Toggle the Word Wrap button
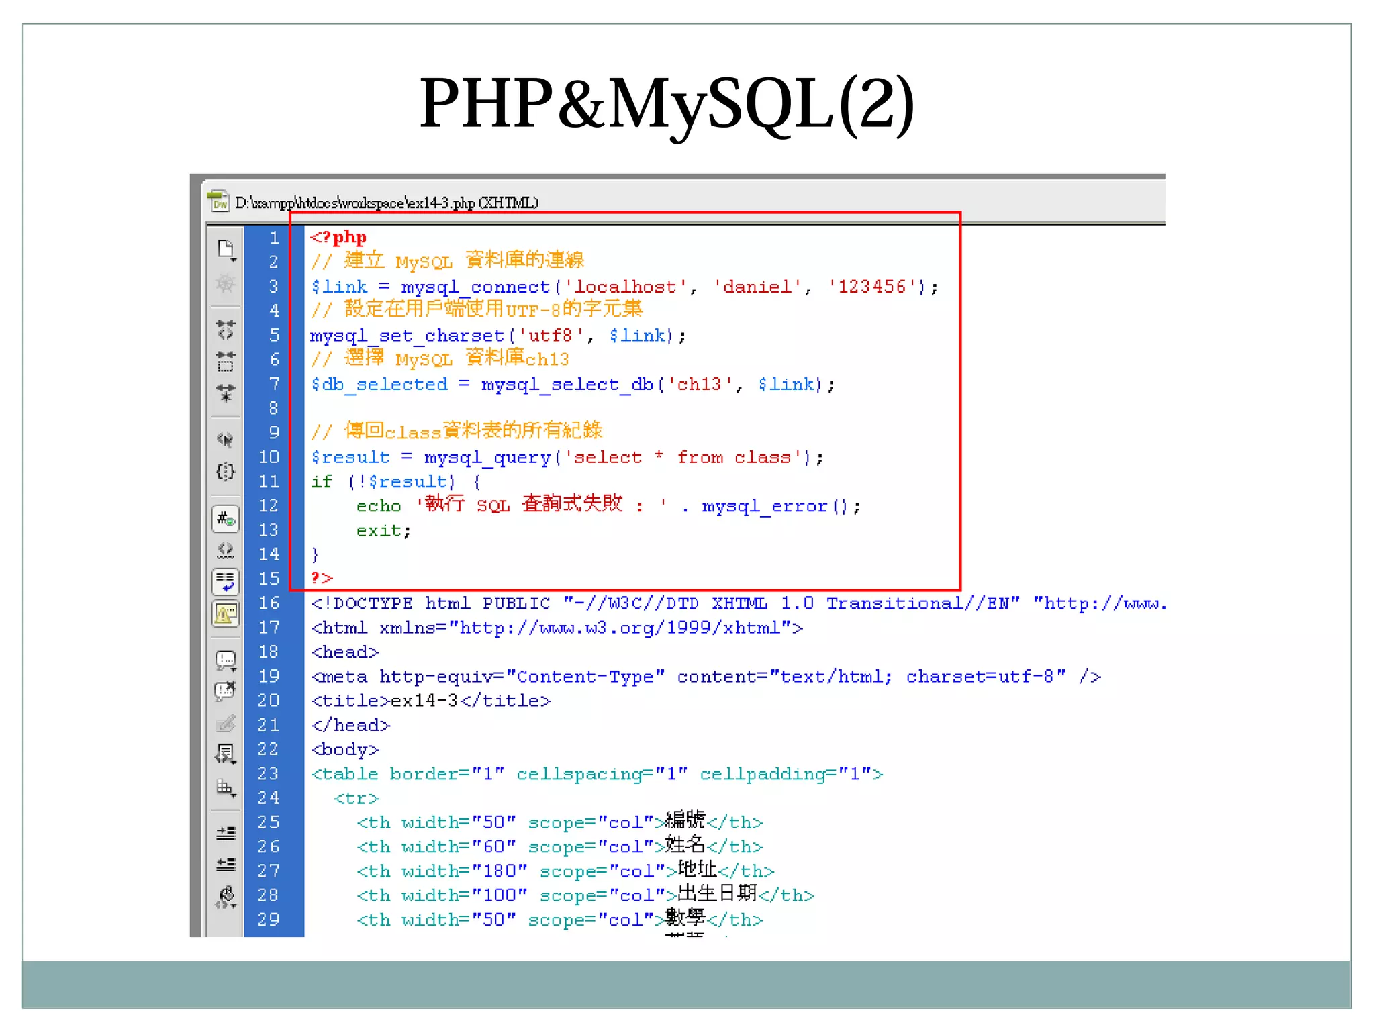 [x=226, y=581]
